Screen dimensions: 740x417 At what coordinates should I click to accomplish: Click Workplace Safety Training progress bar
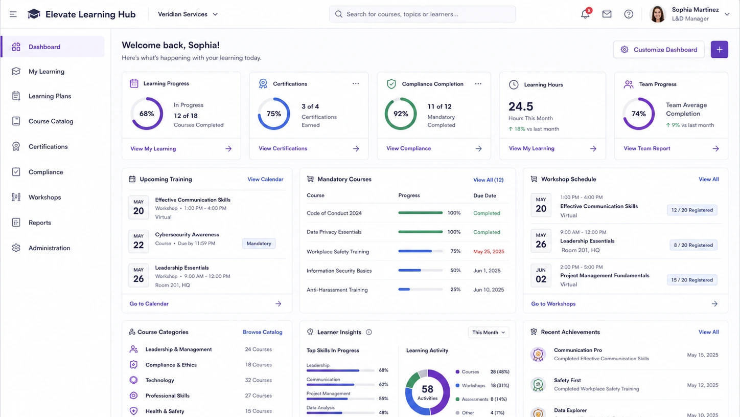click(420, 251)
